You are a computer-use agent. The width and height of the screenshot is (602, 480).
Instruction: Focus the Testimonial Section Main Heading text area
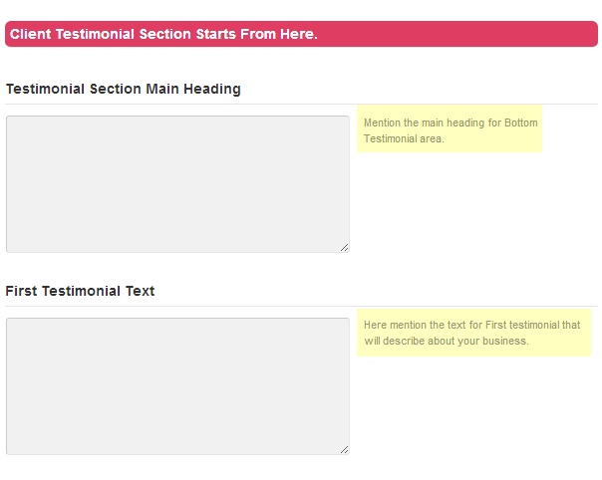pyautogui.click(x=177, y=184)
